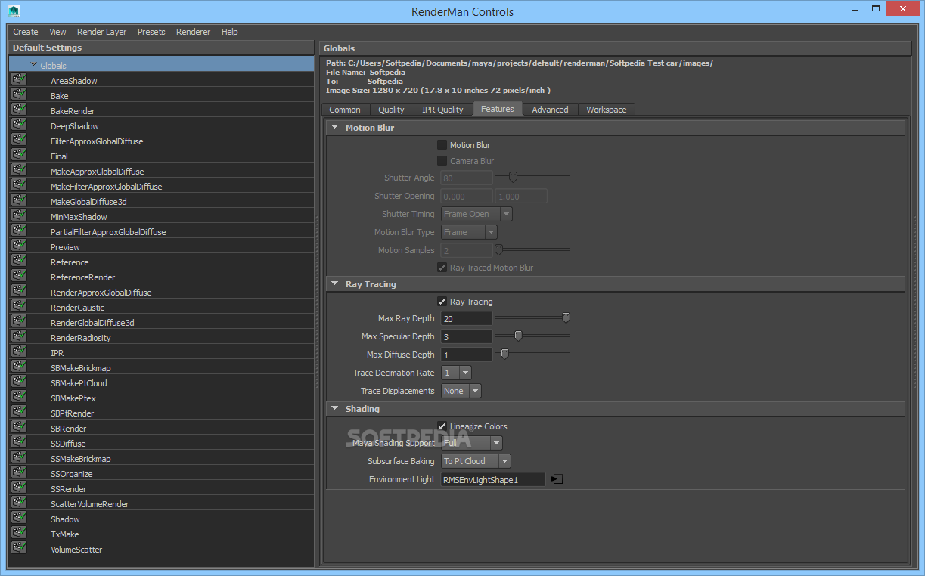
Task: Click the icon beside SSOrganize
Action: [x=19, y=472]
